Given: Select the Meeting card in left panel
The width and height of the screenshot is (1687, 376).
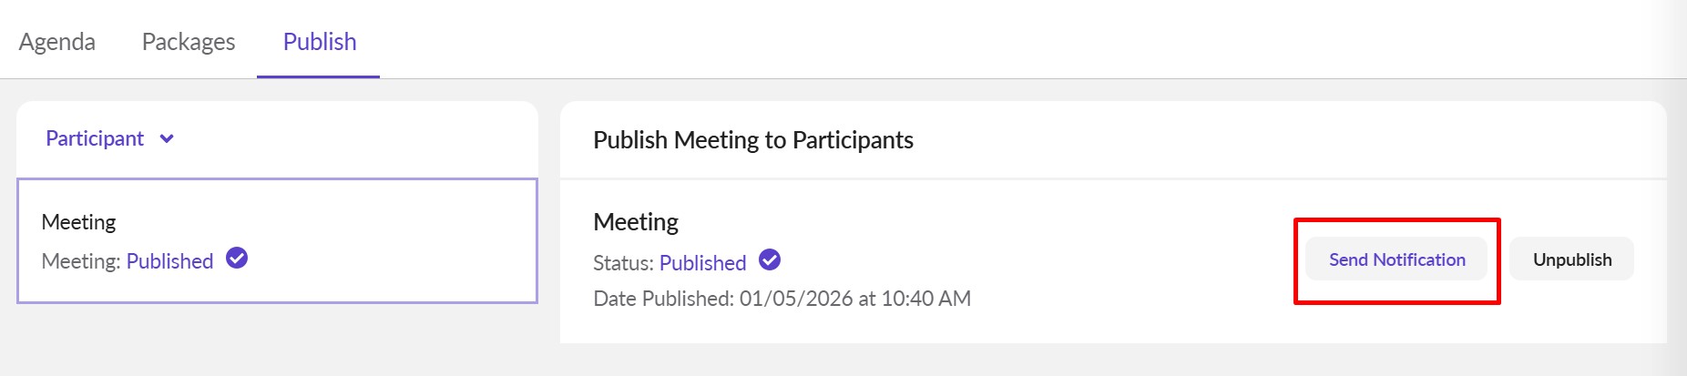Looking at the screenshot, I should [277, 240].
